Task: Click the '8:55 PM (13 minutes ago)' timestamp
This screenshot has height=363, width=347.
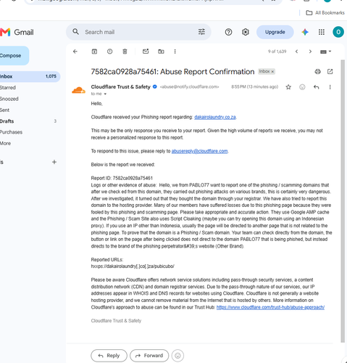Action: tap(255, 87)
